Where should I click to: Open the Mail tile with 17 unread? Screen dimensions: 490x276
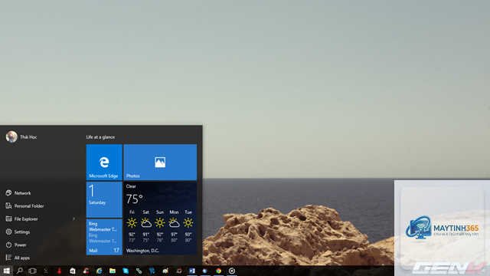point(104,237)
